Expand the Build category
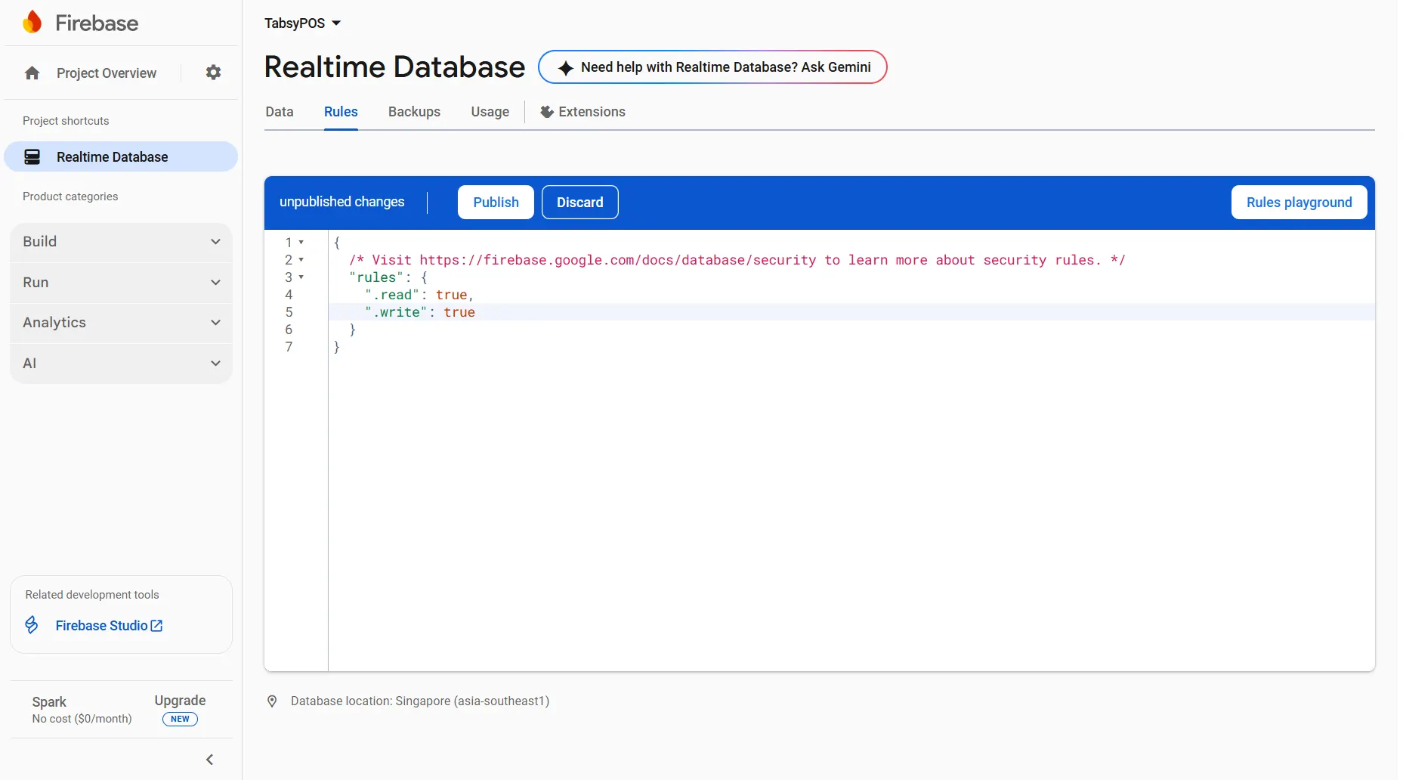 pyautogui.click(x=121, y=242)
